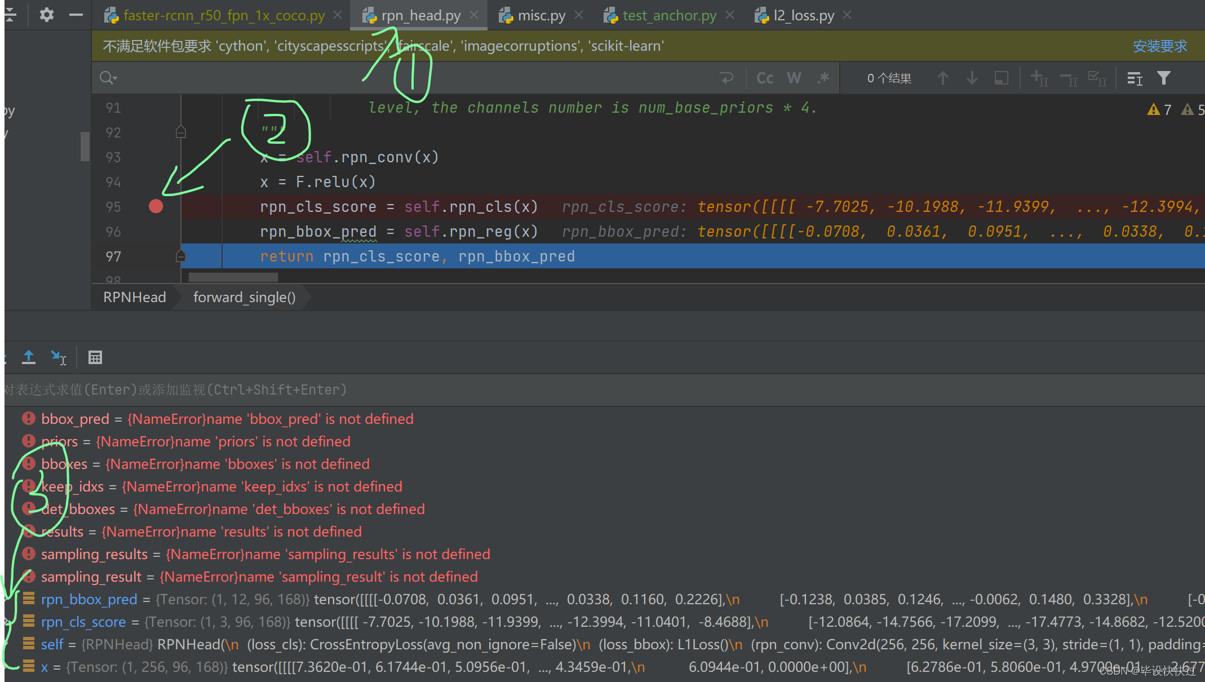The height and width of the screenshot is (682, 1205).
Task: Click the previous occurrence up arrow
Action: tap(942, 78)
